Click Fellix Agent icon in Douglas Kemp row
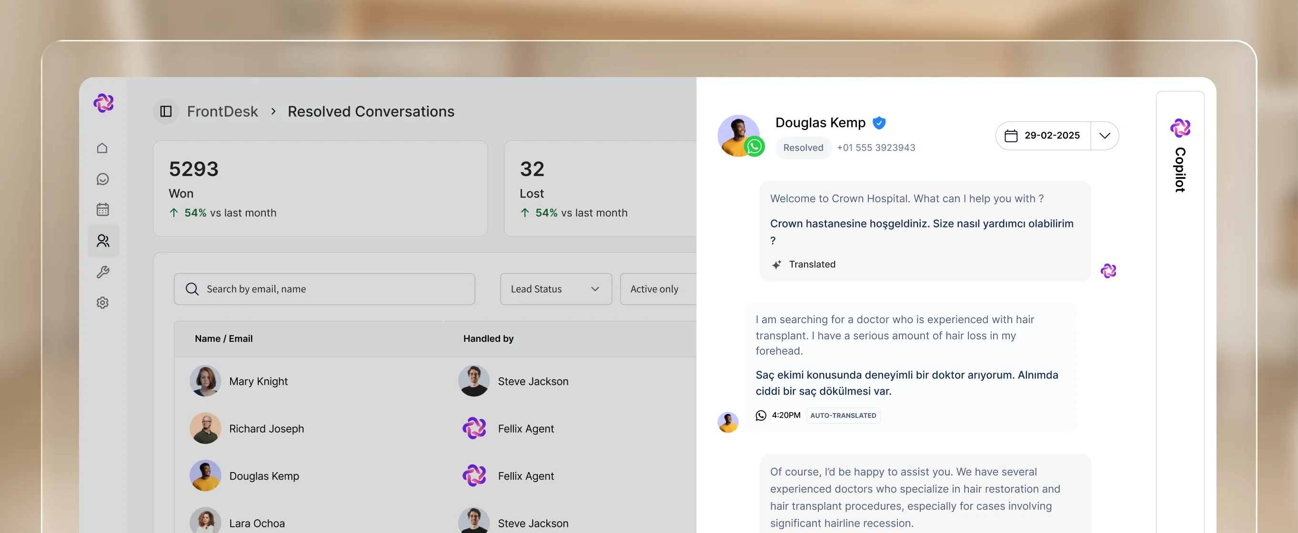 click(x=474, y=475)
